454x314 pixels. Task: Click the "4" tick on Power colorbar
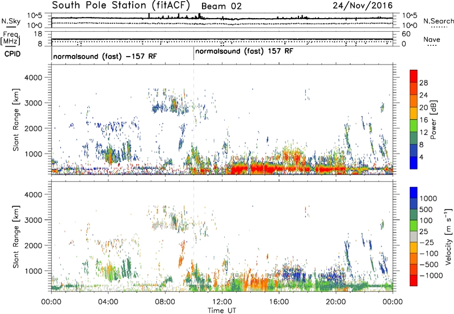pos(421,157)
